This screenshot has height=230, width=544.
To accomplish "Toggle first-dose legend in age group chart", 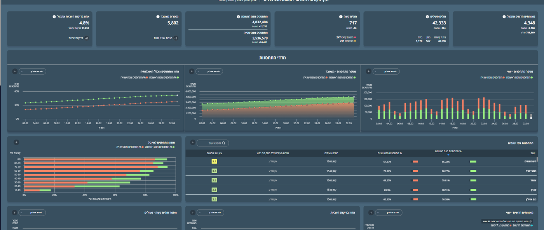I will [160, 147].
